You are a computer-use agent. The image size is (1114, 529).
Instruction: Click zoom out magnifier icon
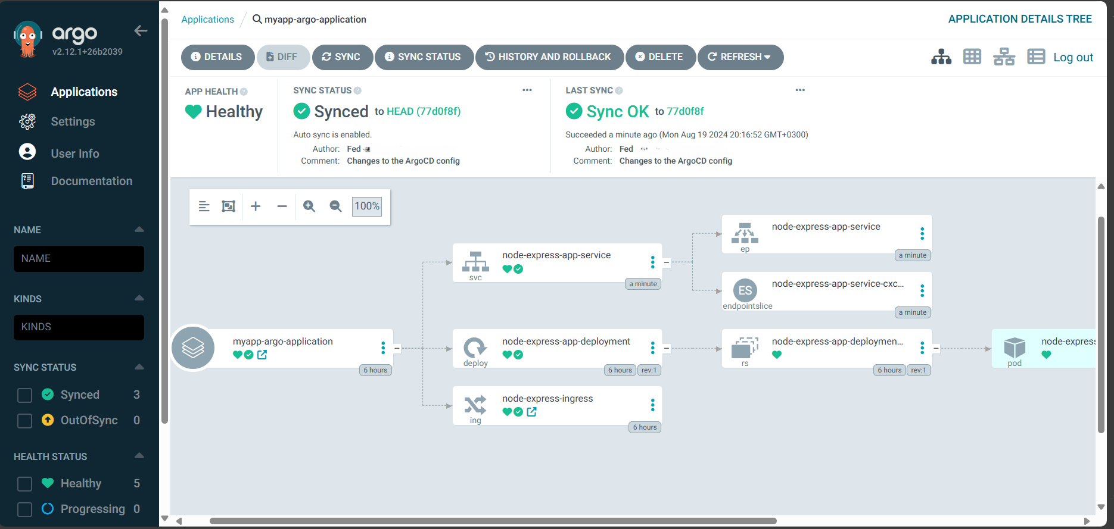tap(335, 206)
